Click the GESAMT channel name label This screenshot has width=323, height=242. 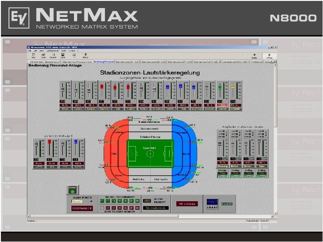tap(236, 109)
